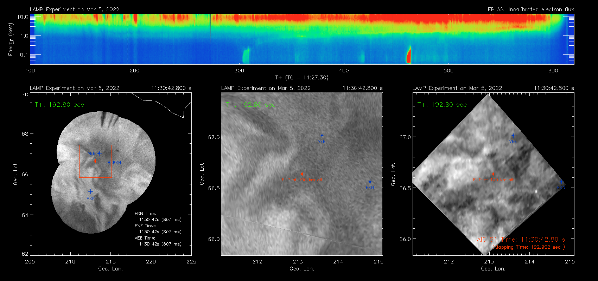Click the 'VEE Time:' label in the left panel
This screenshot has width=598, height=281.
145,238
